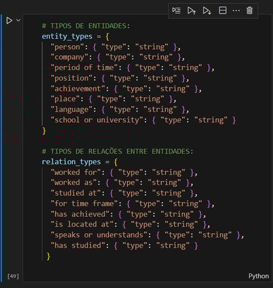Click comment TIPOS DE RELAÇÕES ENTRE ENTIDADES
273x288 pixels.
point(118,151)
